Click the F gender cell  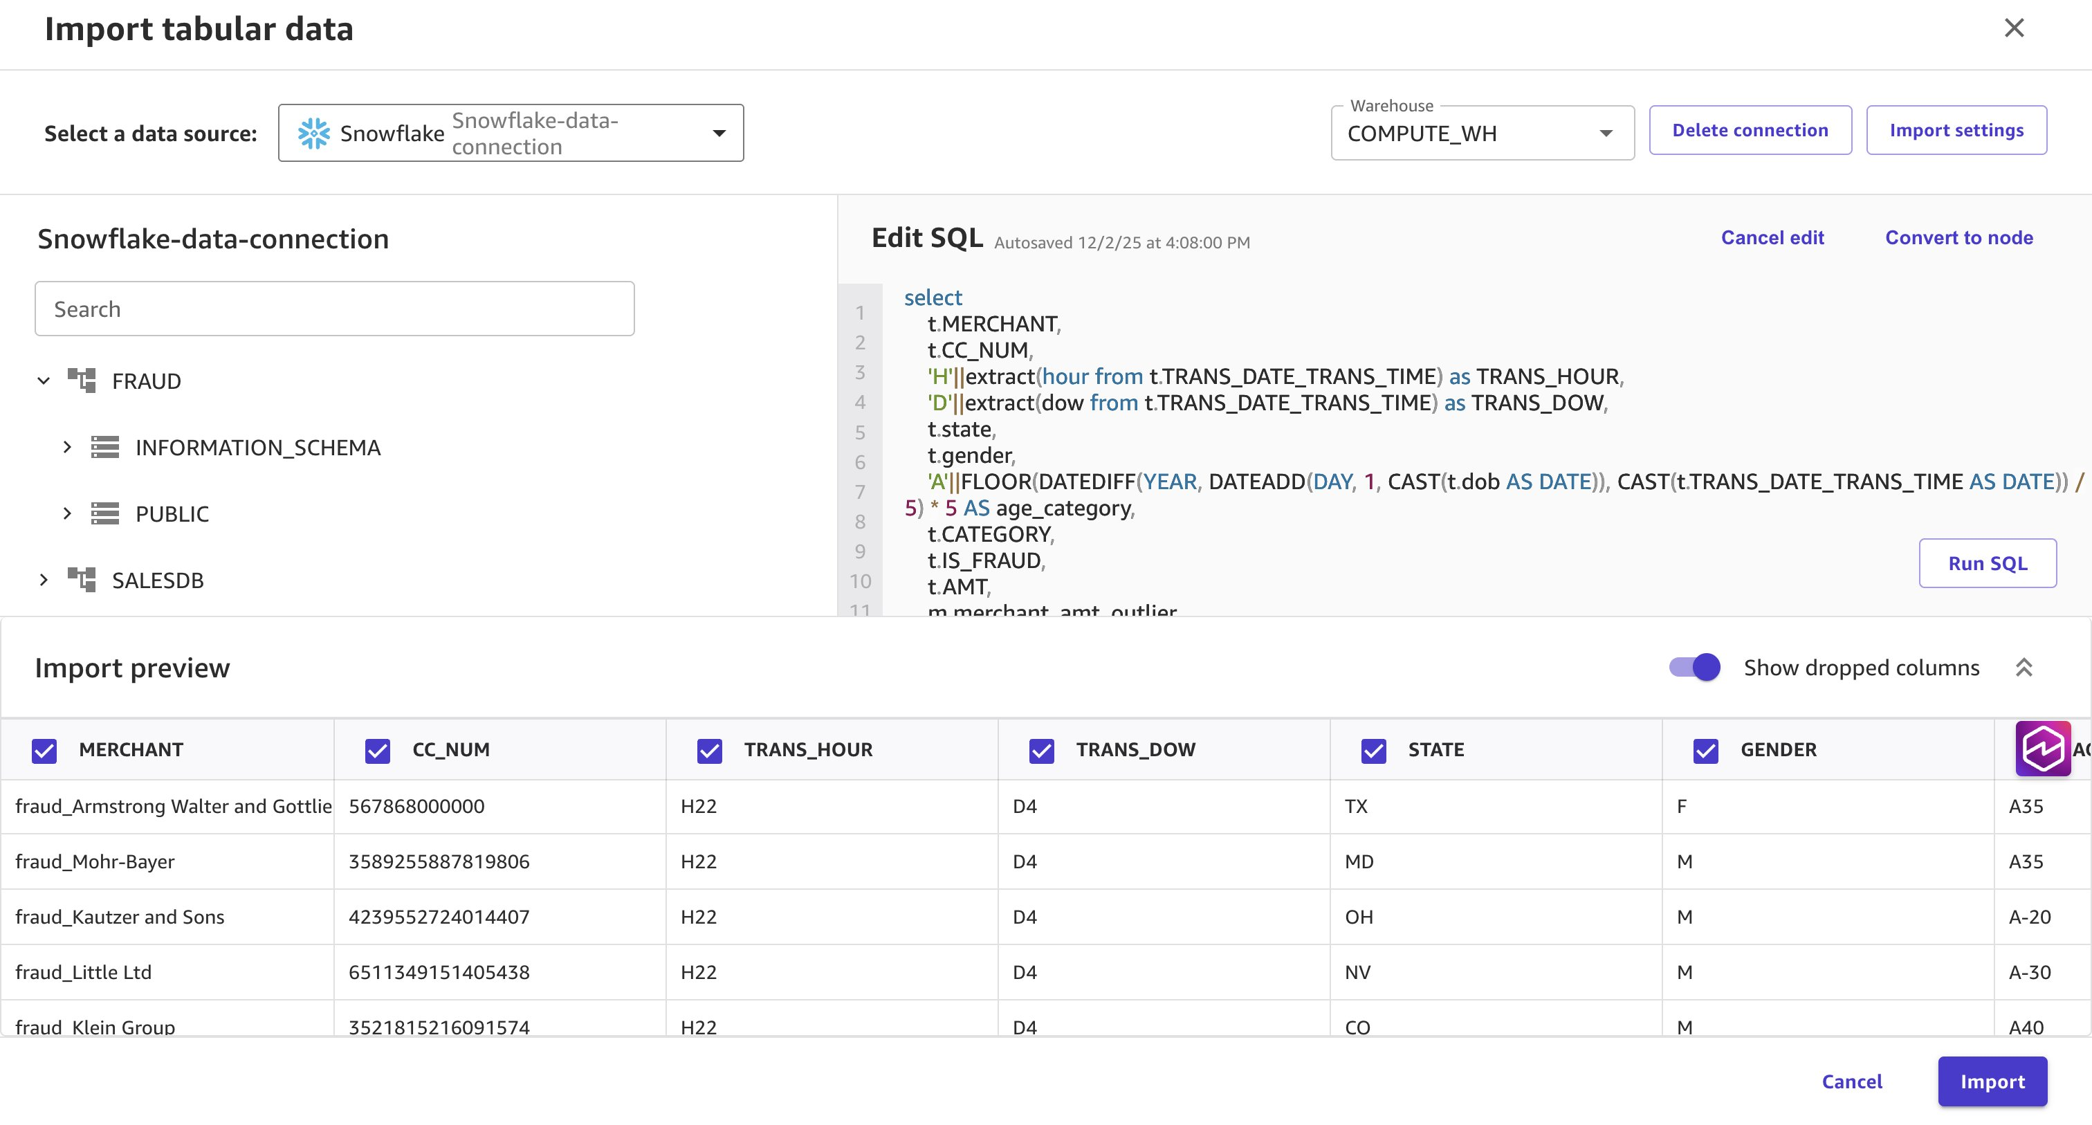pos(1828,807)
